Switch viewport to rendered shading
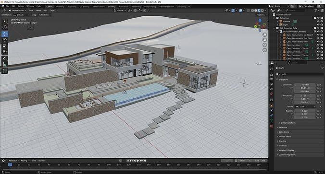This screenshot has height=174, width=325. (262, 11)
